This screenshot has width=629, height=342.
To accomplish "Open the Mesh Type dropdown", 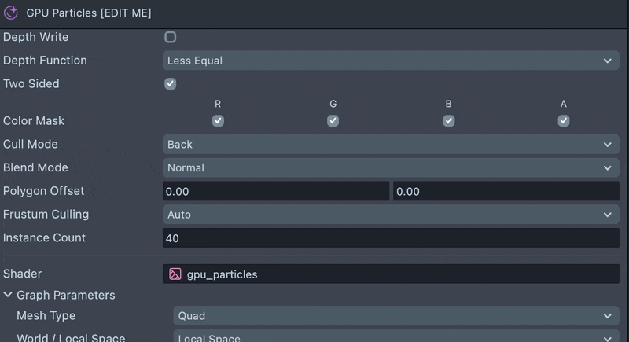I will pyautogui.click(x=396, y=316).
